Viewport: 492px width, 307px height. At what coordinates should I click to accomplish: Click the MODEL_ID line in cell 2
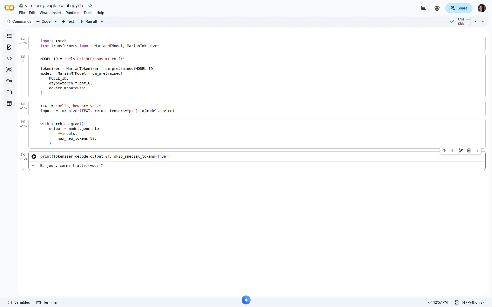coord(83,59)
